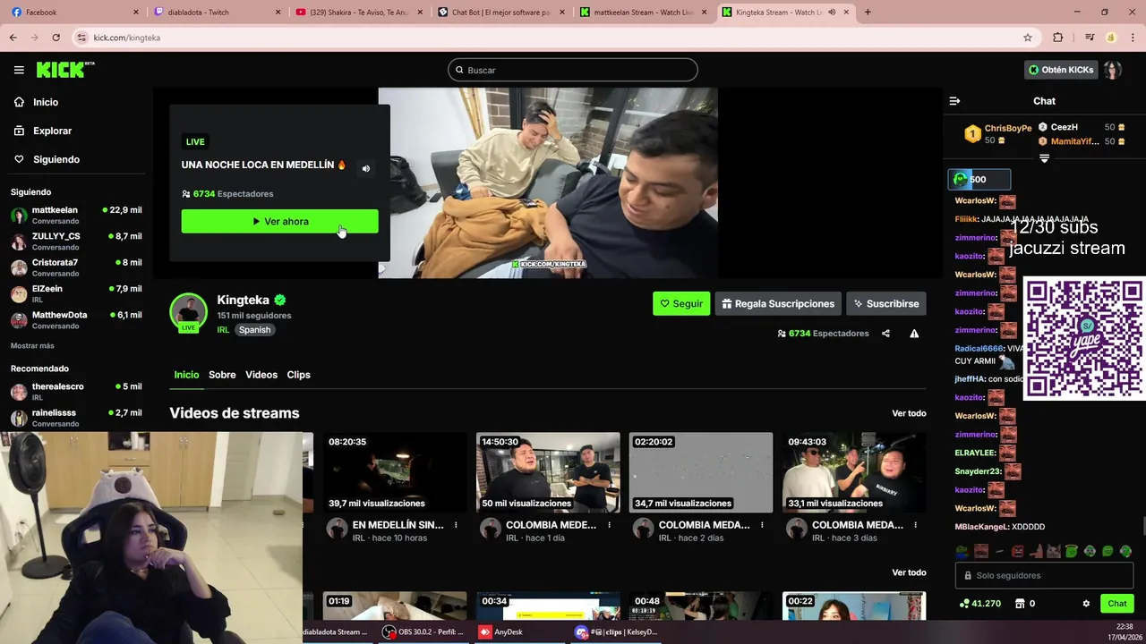Open OBS 30.0.2 from the taskbar
1146x644 pixels.
(423, 631)
